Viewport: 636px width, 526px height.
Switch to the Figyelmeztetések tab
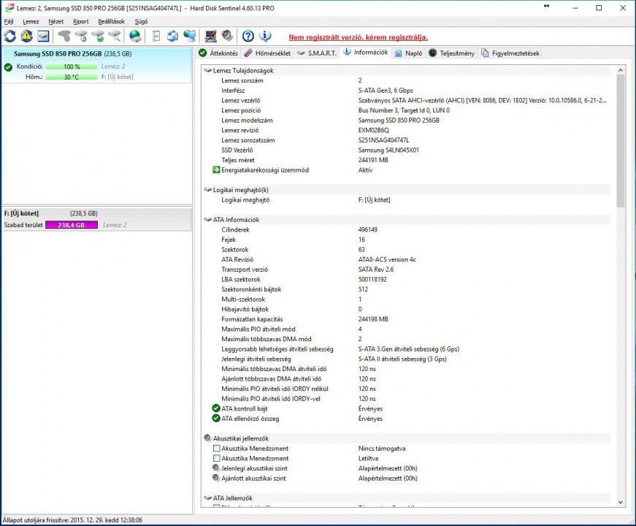pyautogui.click(x=510, y=53)
